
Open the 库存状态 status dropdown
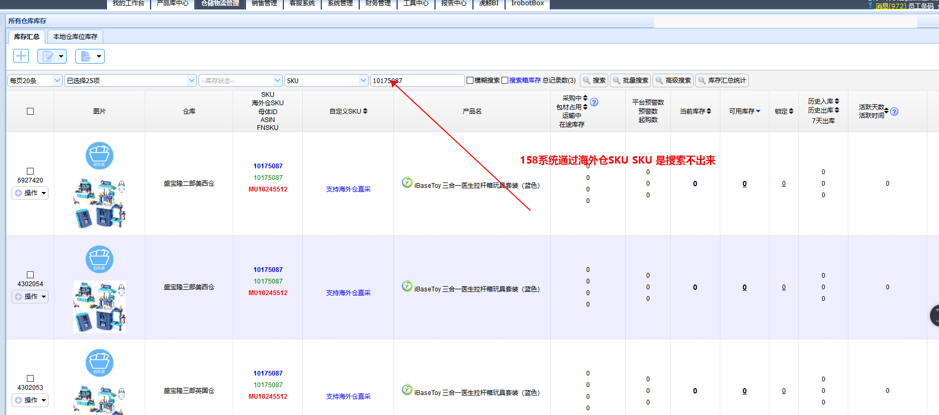tap(241, 80)
